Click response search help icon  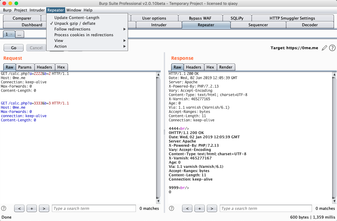pos(172,208)
